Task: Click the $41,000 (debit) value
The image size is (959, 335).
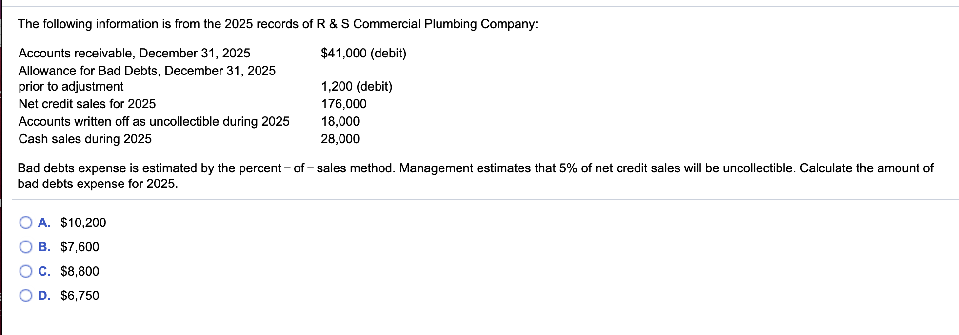Action: [363, 53]
